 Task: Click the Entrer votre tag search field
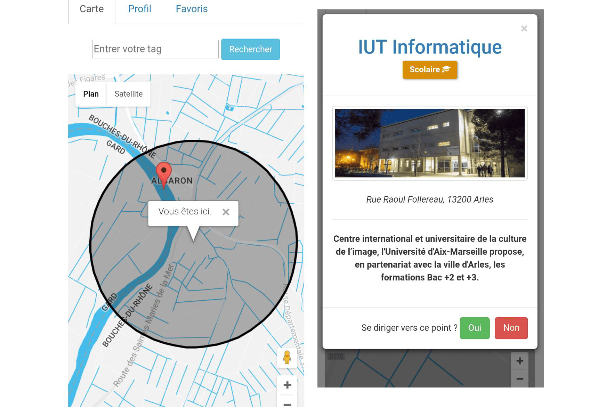[155, 49]
